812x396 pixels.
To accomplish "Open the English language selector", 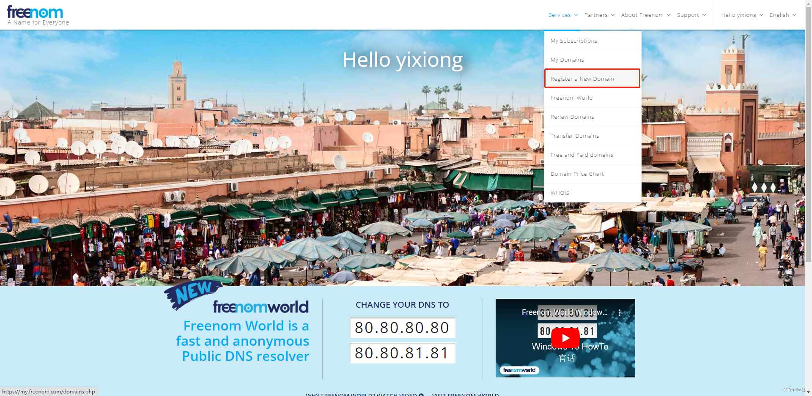I will tap(782, 15).
